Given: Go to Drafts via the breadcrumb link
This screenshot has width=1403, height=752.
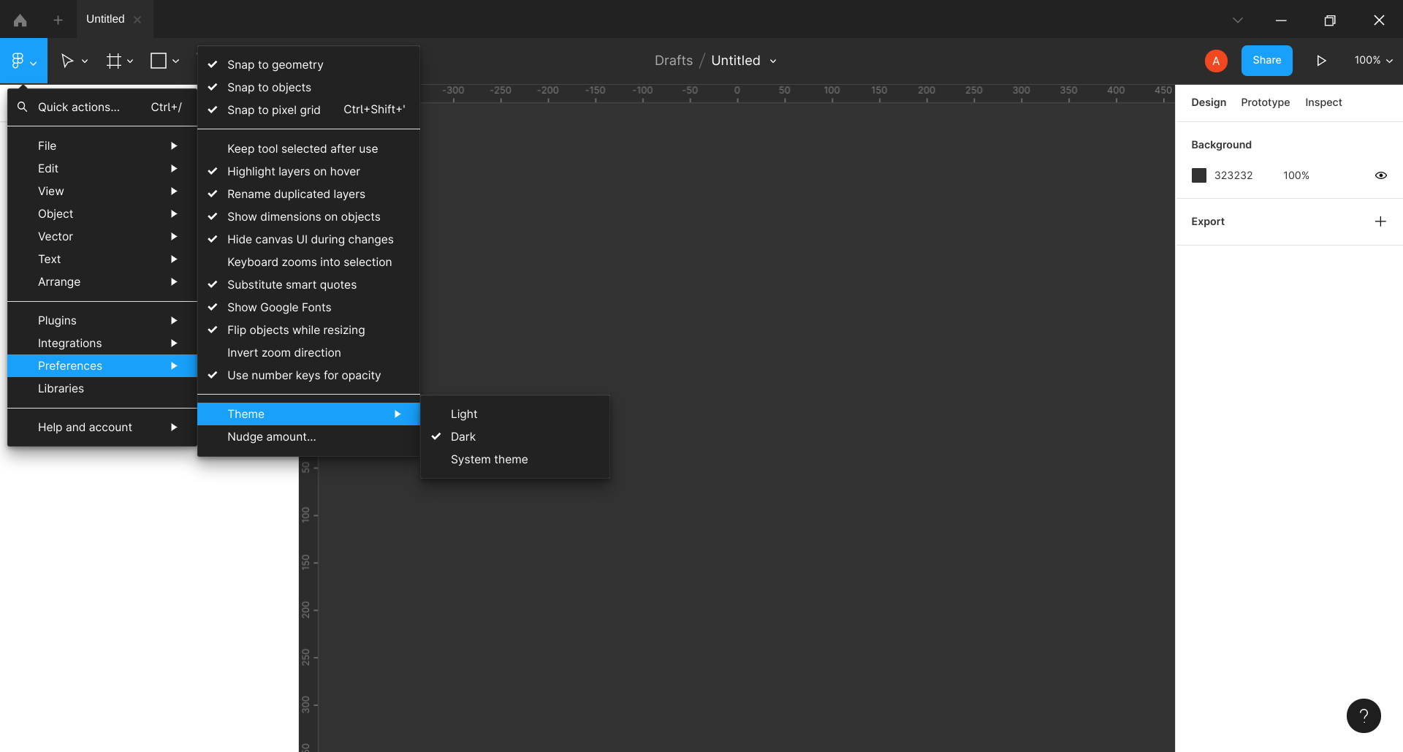Looking at the screenshot, I should click(x=672, y=61).
